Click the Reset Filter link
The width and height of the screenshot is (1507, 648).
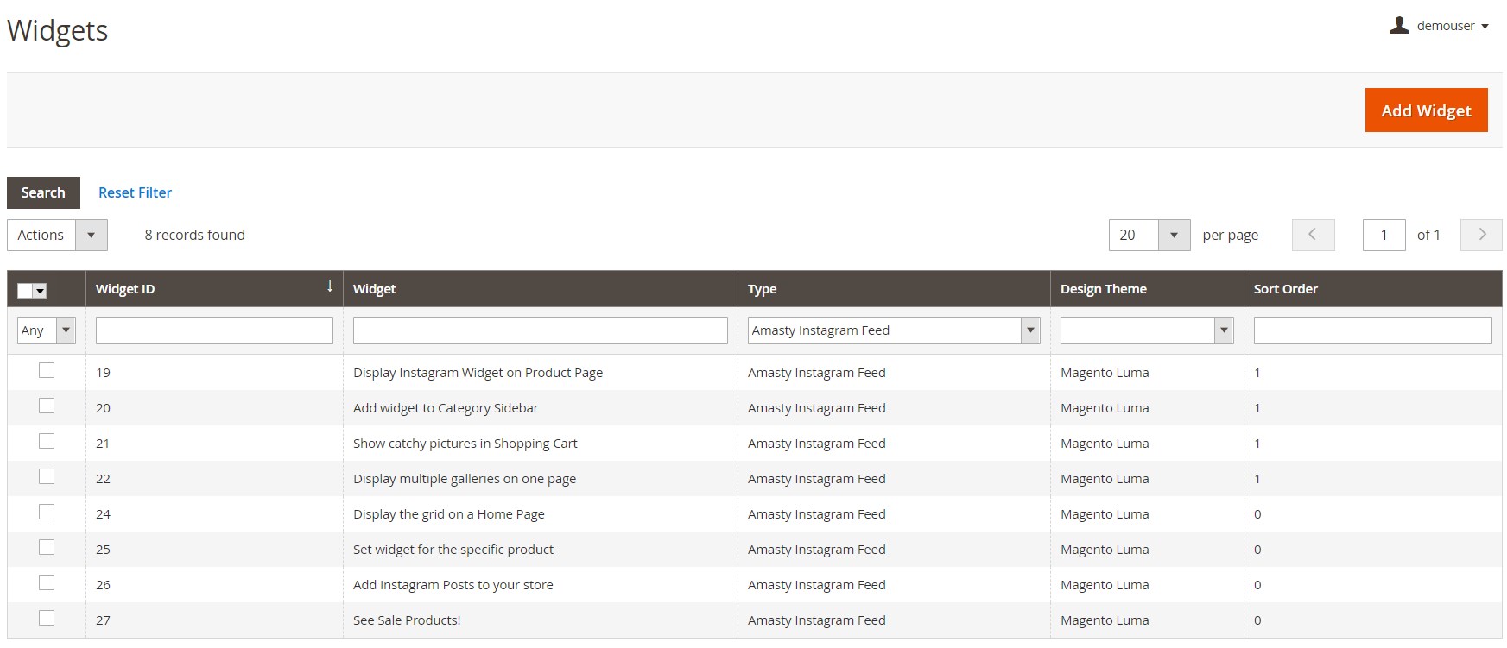135,192
